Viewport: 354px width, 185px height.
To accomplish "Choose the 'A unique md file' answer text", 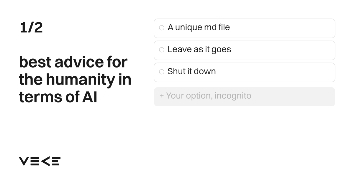I will click(x=199, y=27).
